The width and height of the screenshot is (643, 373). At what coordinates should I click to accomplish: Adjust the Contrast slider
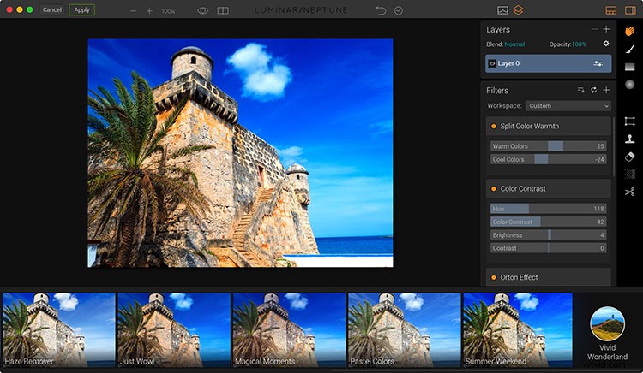tap(549, 248)
